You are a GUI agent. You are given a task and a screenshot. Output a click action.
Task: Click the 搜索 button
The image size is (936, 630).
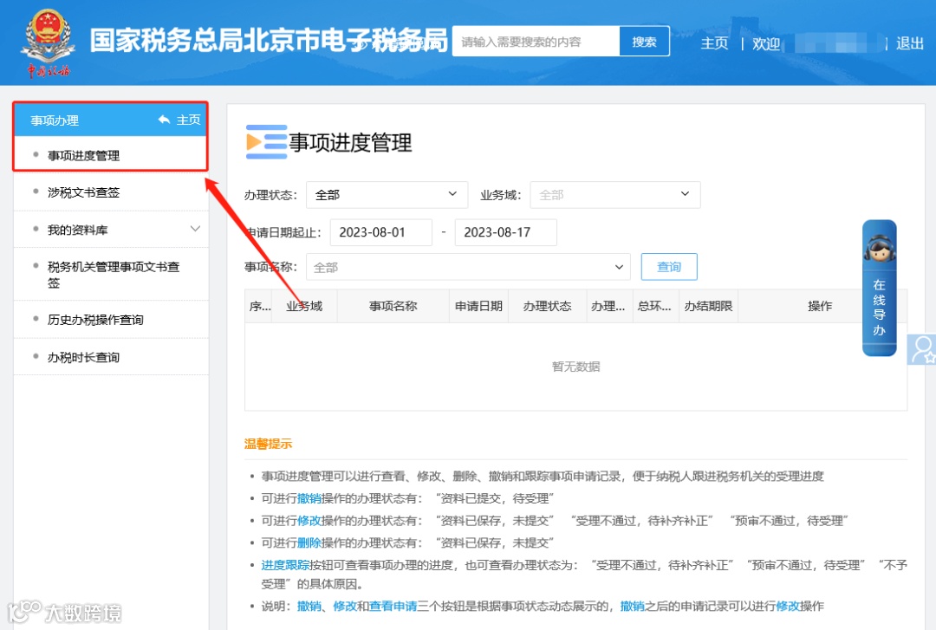tap(644, 42)
